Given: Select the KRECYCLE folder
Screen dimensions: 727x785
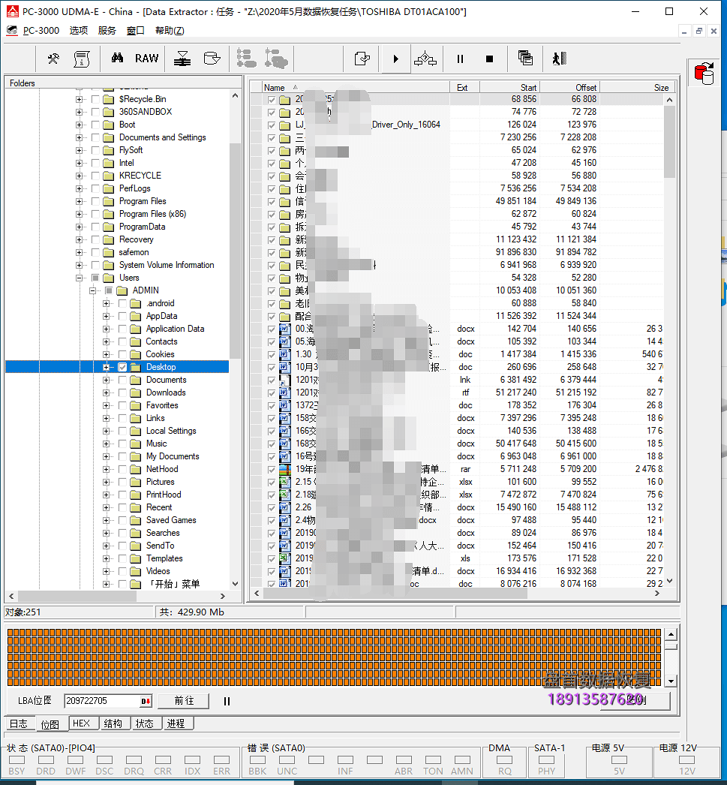Looking at the screenshot, I should pyautogui.click(x=140, y=176).
